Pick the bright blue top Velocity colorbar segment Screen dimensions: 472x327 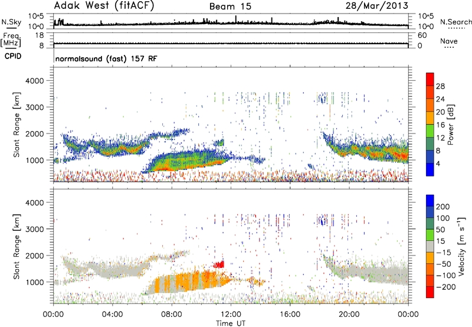pyautogui.click(x=430, y=201)
